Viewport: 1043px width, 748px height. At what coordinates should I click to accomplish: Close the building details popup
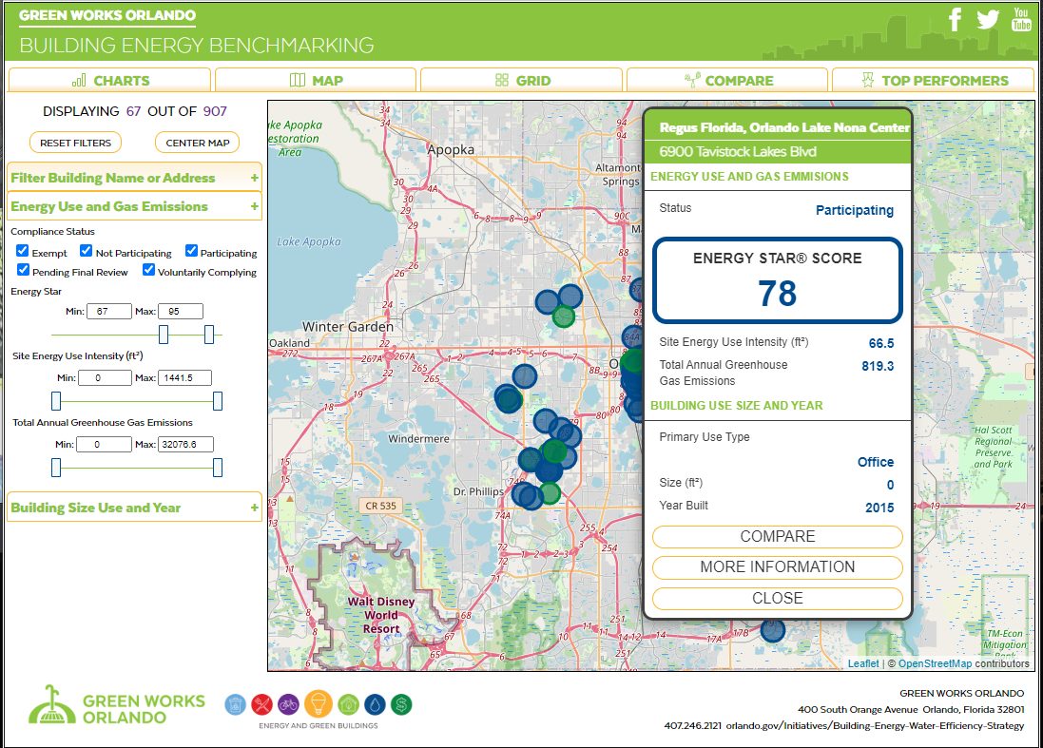pos(778,599)
